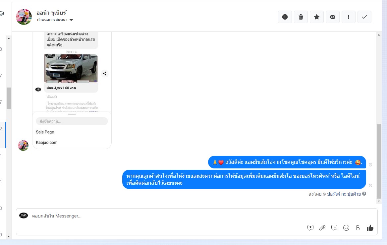Click sender name ปอร์โต้ กะ ปุยฝ้าย
Screen dimensions: 387x245
[x=344, y=194]
